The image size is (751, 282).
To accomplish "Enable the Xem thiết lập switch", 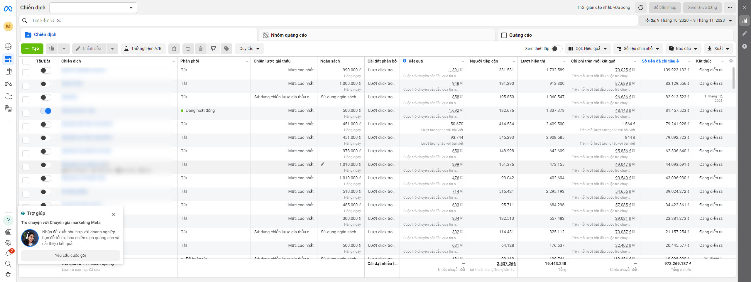I will point(557,49).
